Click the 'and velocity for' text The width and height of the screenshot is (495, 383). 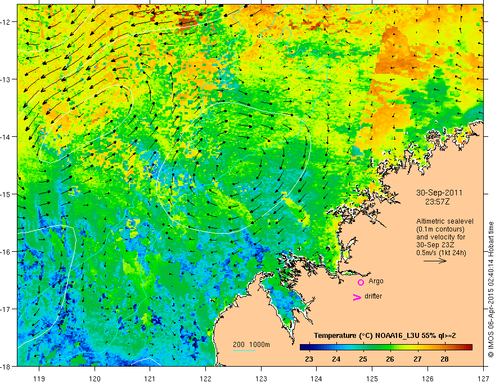(x=440, y=237)
